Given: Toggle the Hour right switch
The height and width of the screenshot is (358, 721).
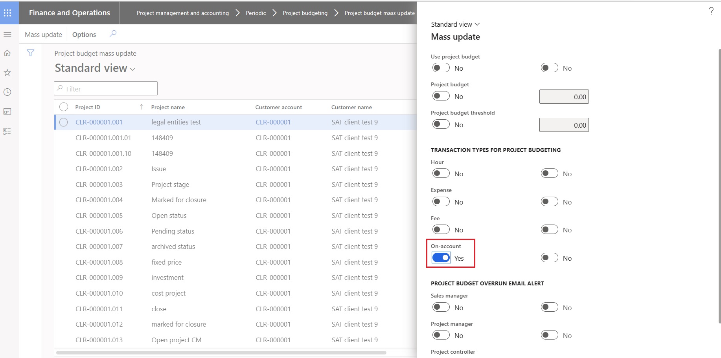Looking at the screenshot, I should [550, 174].
